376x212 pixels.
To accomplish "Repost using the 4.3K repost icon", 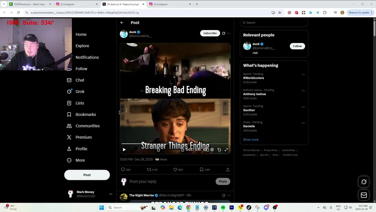I will (149, 170).
